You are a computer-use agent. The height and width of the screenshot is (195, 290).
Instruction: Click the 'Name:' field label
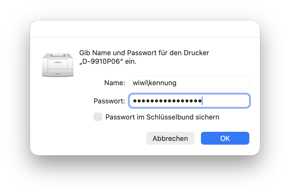(x=115, y=83)
